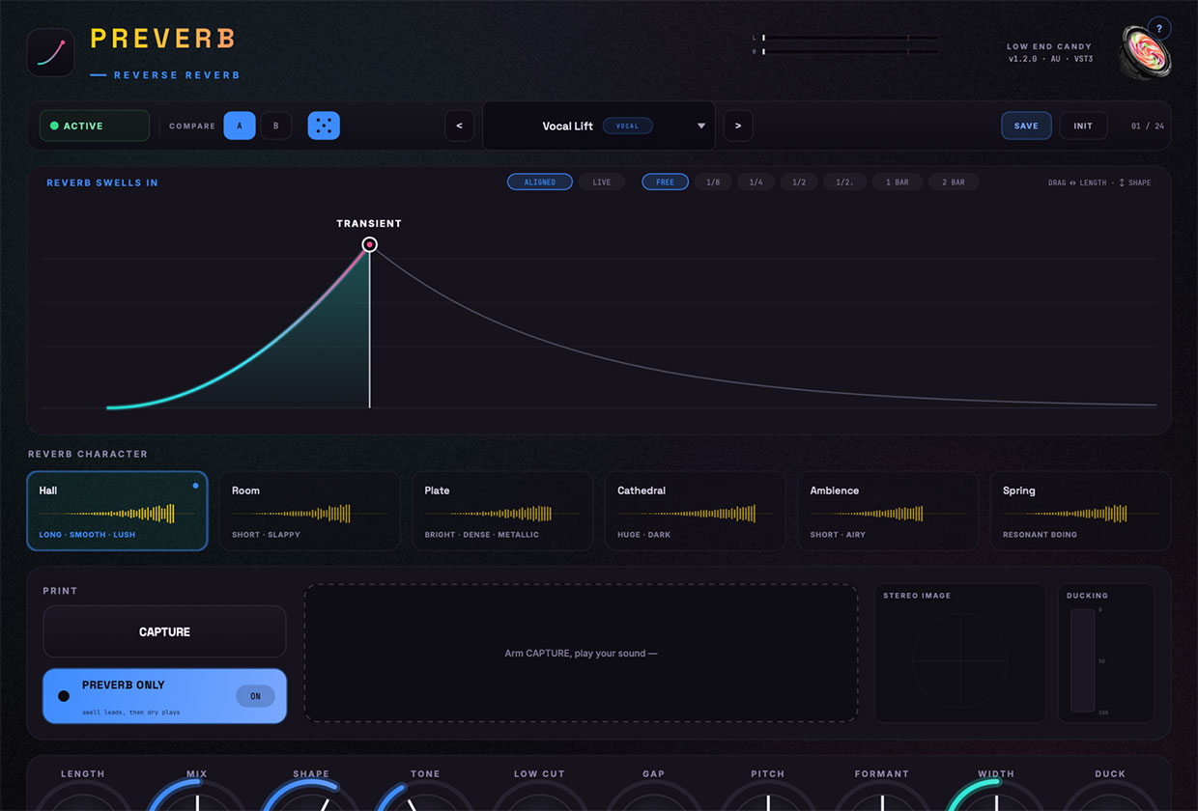1198x811 pixels.
Task: Set sync length to 1/2
Action: (x=799, y=182)
